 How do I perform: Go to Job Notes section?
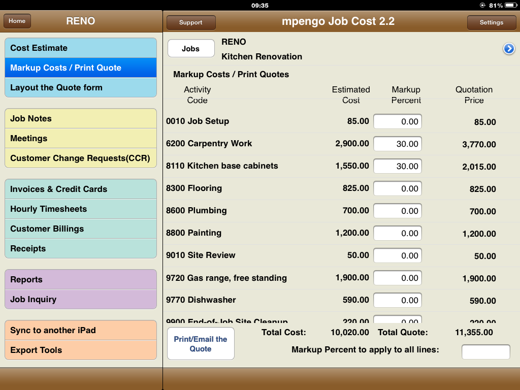pyautogui.click(x=81, y=118)
